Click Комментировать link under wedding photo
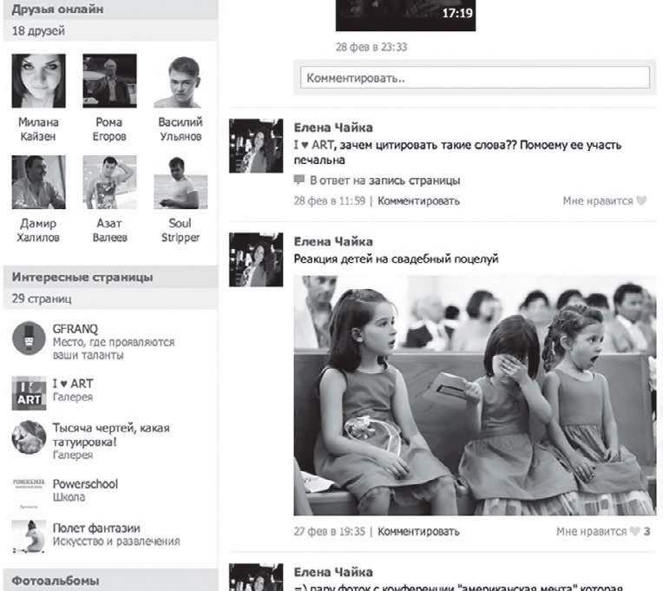Image resolution: width=663 pixels, height=591 pixels. click(x=418, y=531)
